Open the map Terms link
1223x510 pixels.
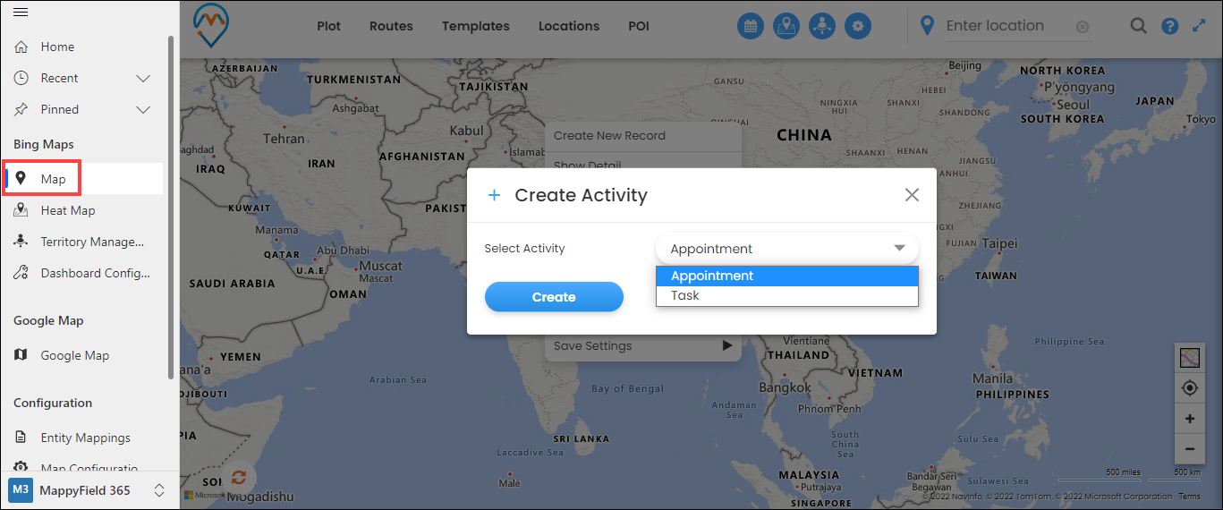click(1189, 497)
